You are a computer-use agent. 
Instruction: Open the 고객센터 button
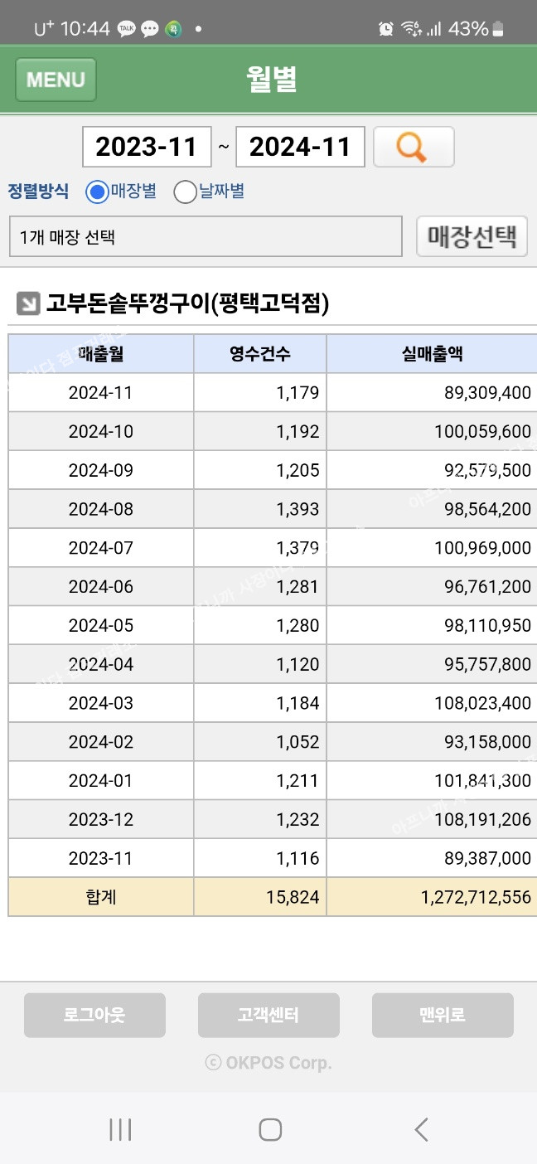(268, 1015)
